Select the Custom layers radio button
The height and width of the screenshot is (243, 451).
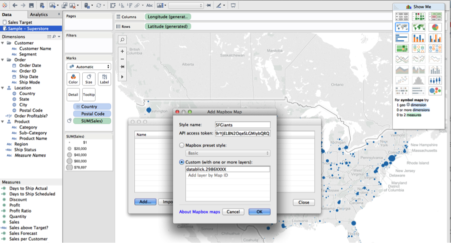pos(182,162)
